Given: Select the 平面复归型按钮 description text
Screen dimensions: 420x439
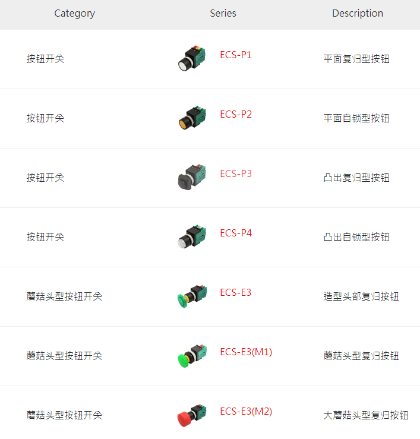Looking at the screenshot, I should [356, 59].
